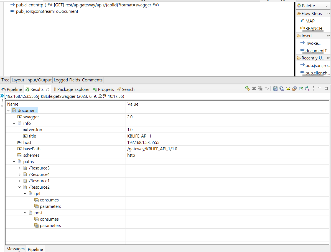Open the Messages tab at the bottom

point(16,249)
